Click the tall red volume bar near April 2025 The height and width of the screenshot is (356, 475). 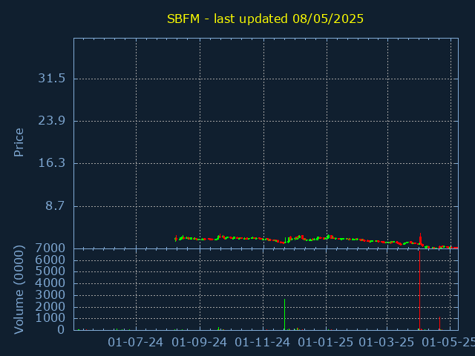click(419, 290)
